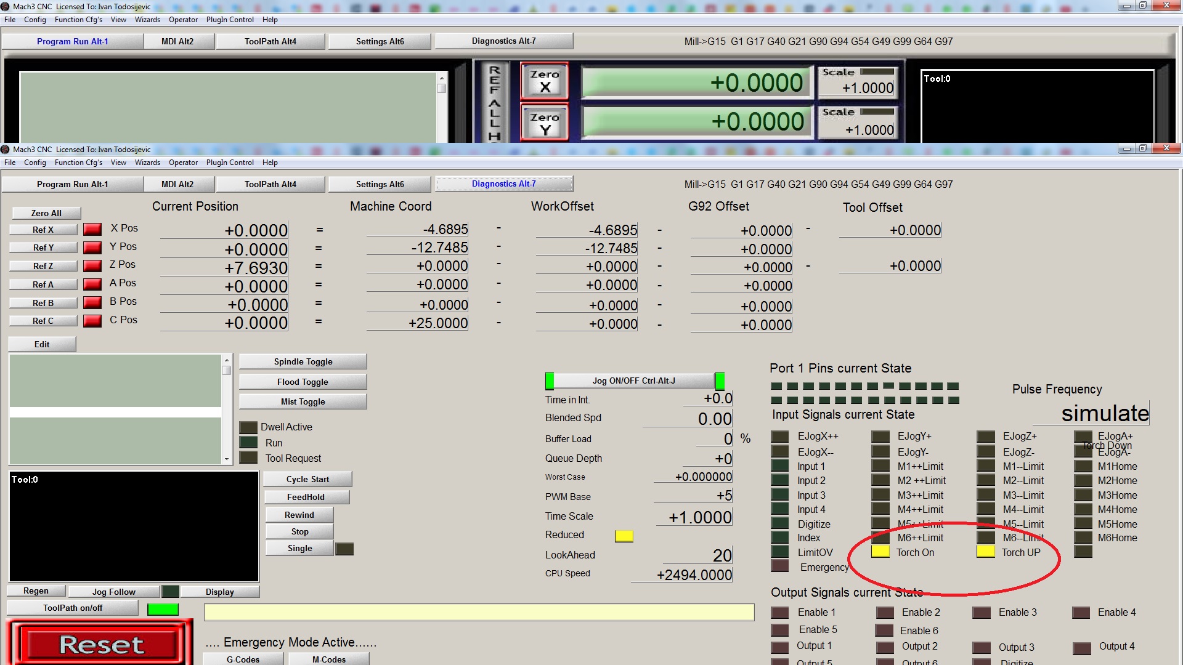The width and height of the screenshot is (1183, 665).
Task: Switch to the Settings Alt6 tab
Action: tap(380, 184)
